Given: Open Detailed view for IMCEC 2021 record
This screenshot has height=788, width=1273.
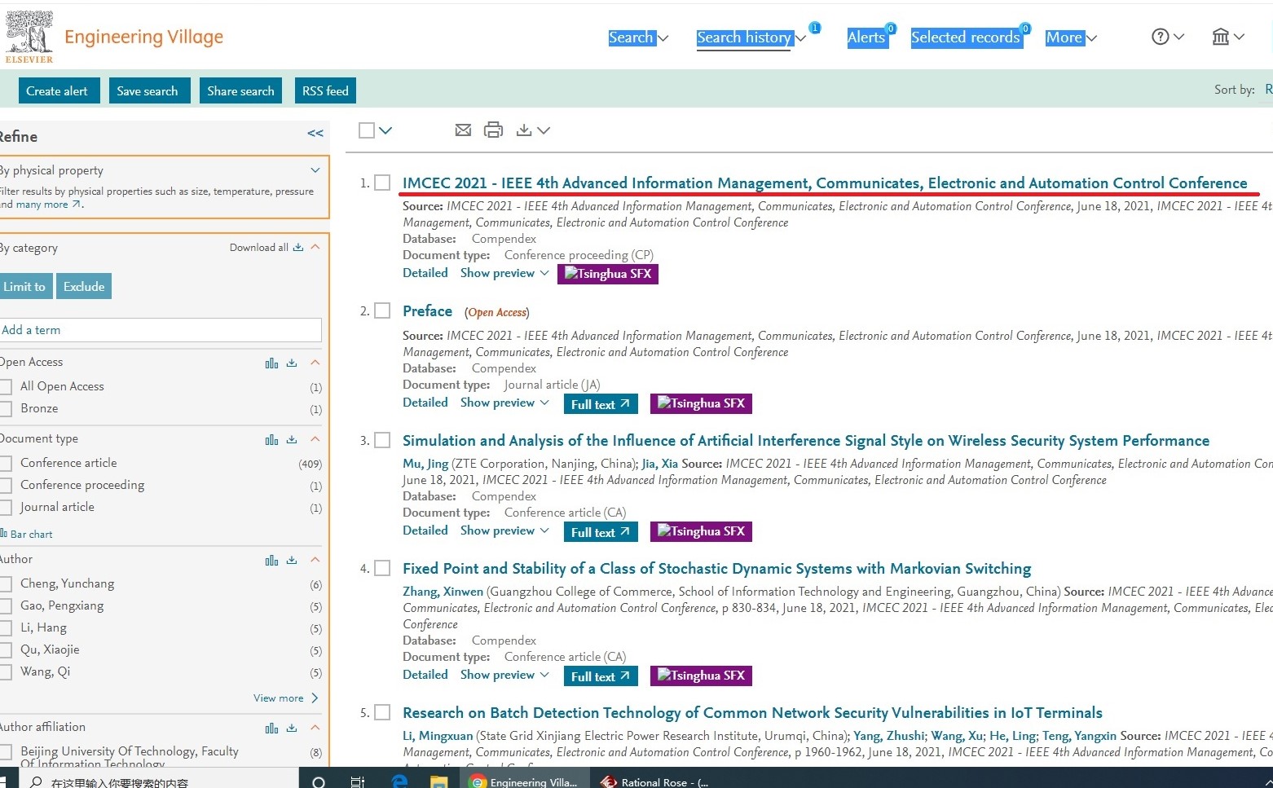Looking at the screenshot, I should coord(425,273).
